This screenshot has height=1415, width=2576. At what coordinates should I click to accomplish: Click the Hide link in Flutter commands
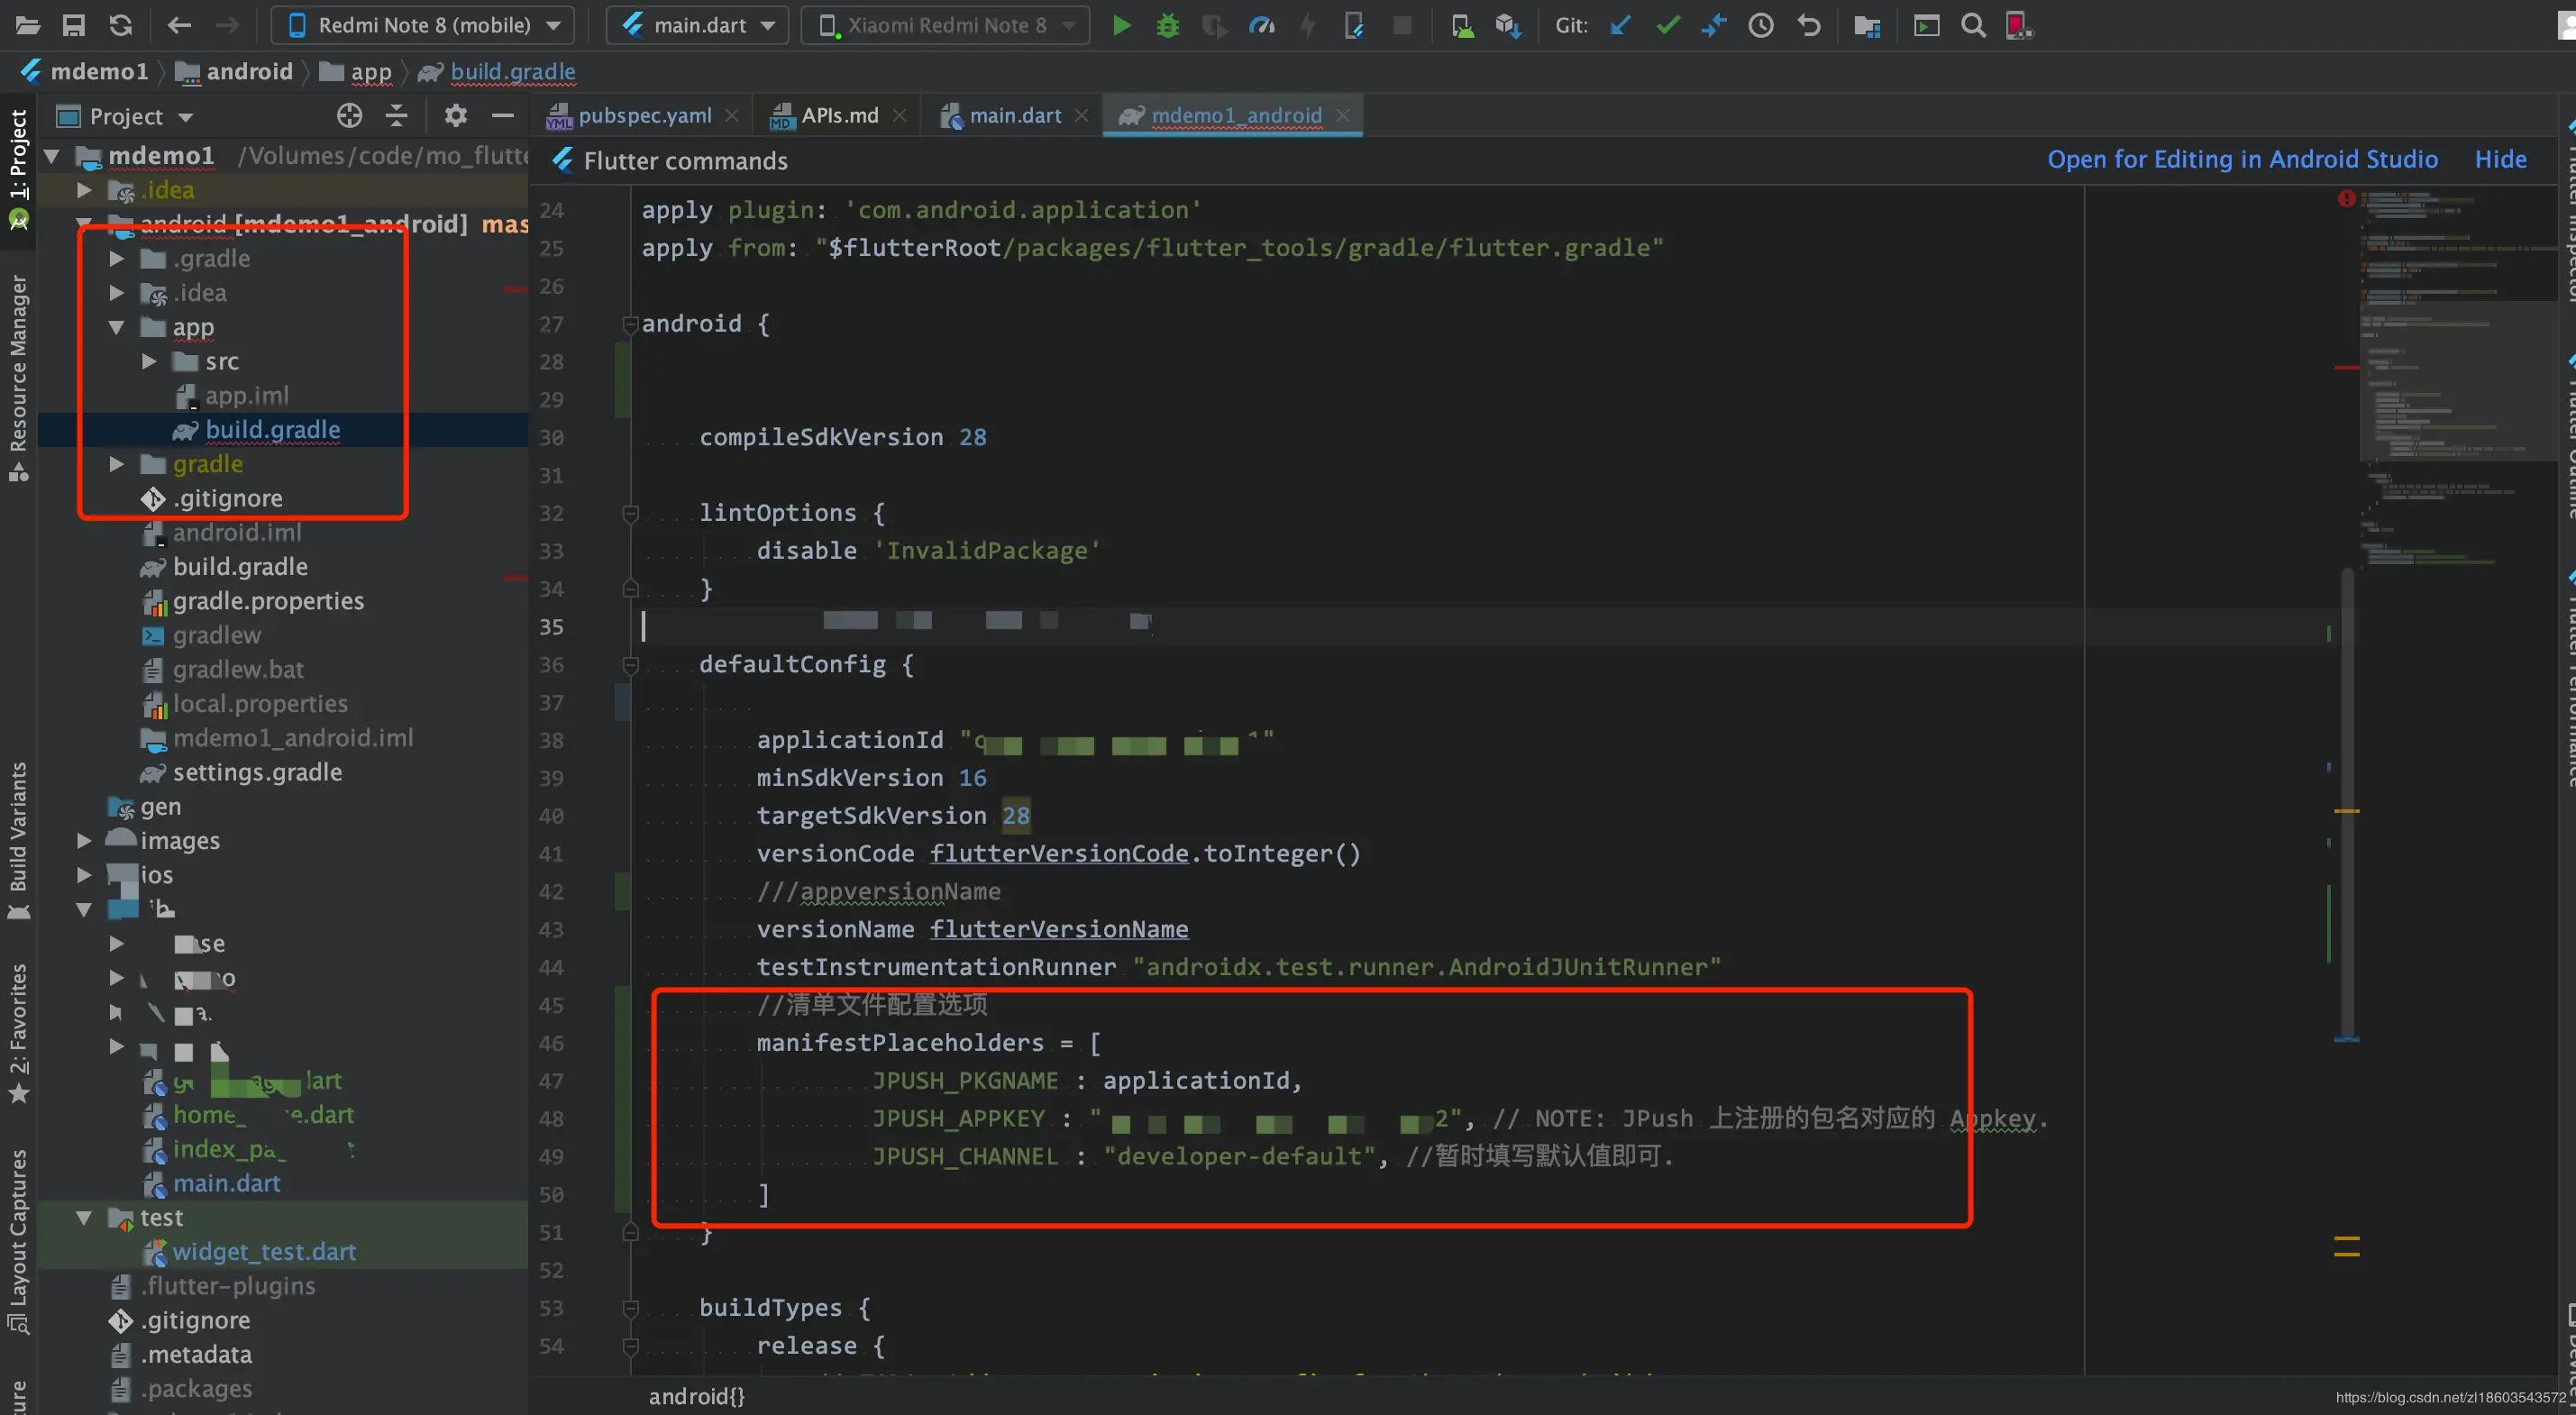[2500, 159]
